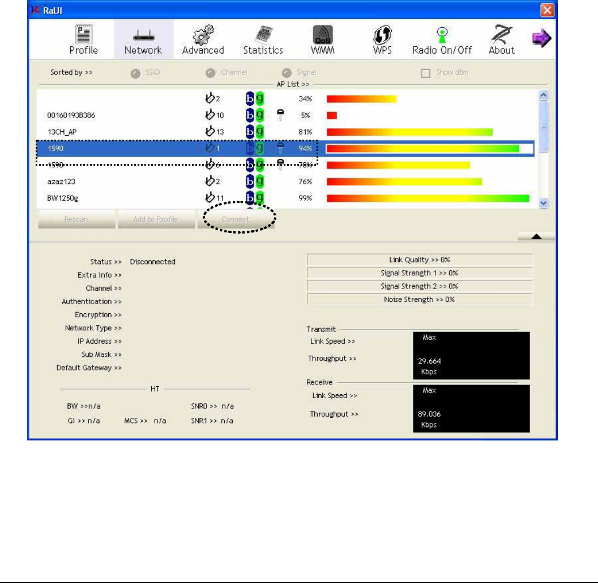Open the Advanced gears icon
Screen dimensions: 598x583
(x=203, y=34)
